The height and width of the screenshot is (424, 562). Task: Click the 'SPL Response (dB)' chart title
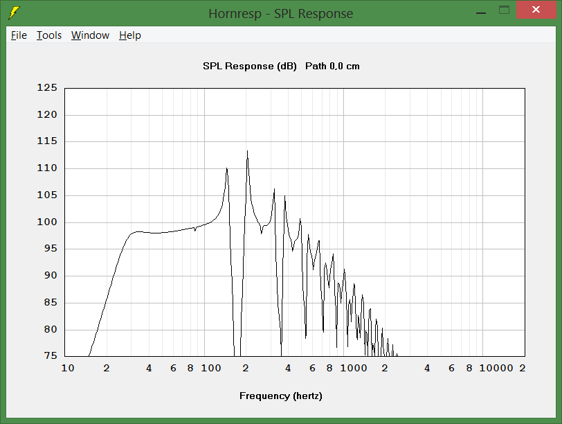pyautogui.click(x=249, y=67)
